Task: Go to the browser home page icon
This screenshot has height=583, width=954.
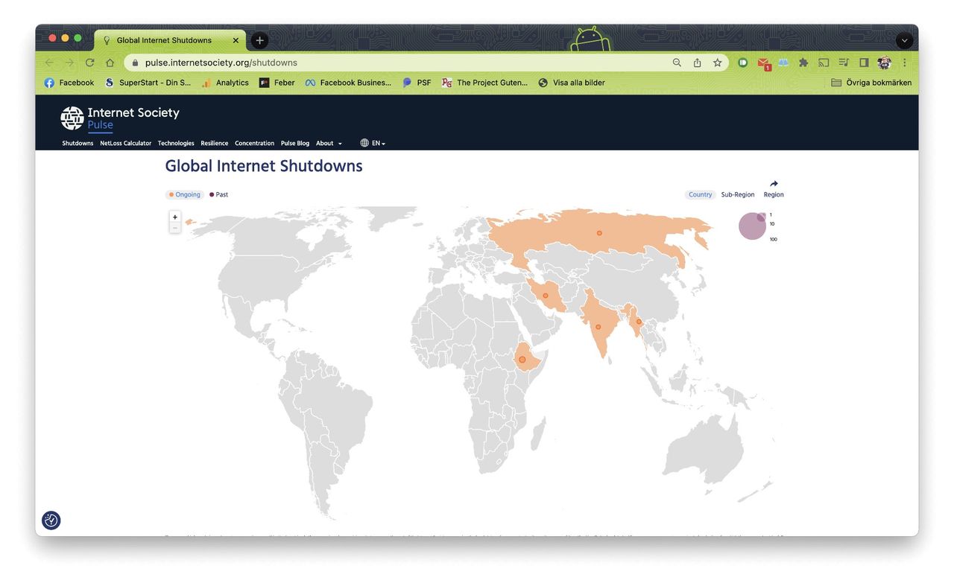Action: coord(110,63)
